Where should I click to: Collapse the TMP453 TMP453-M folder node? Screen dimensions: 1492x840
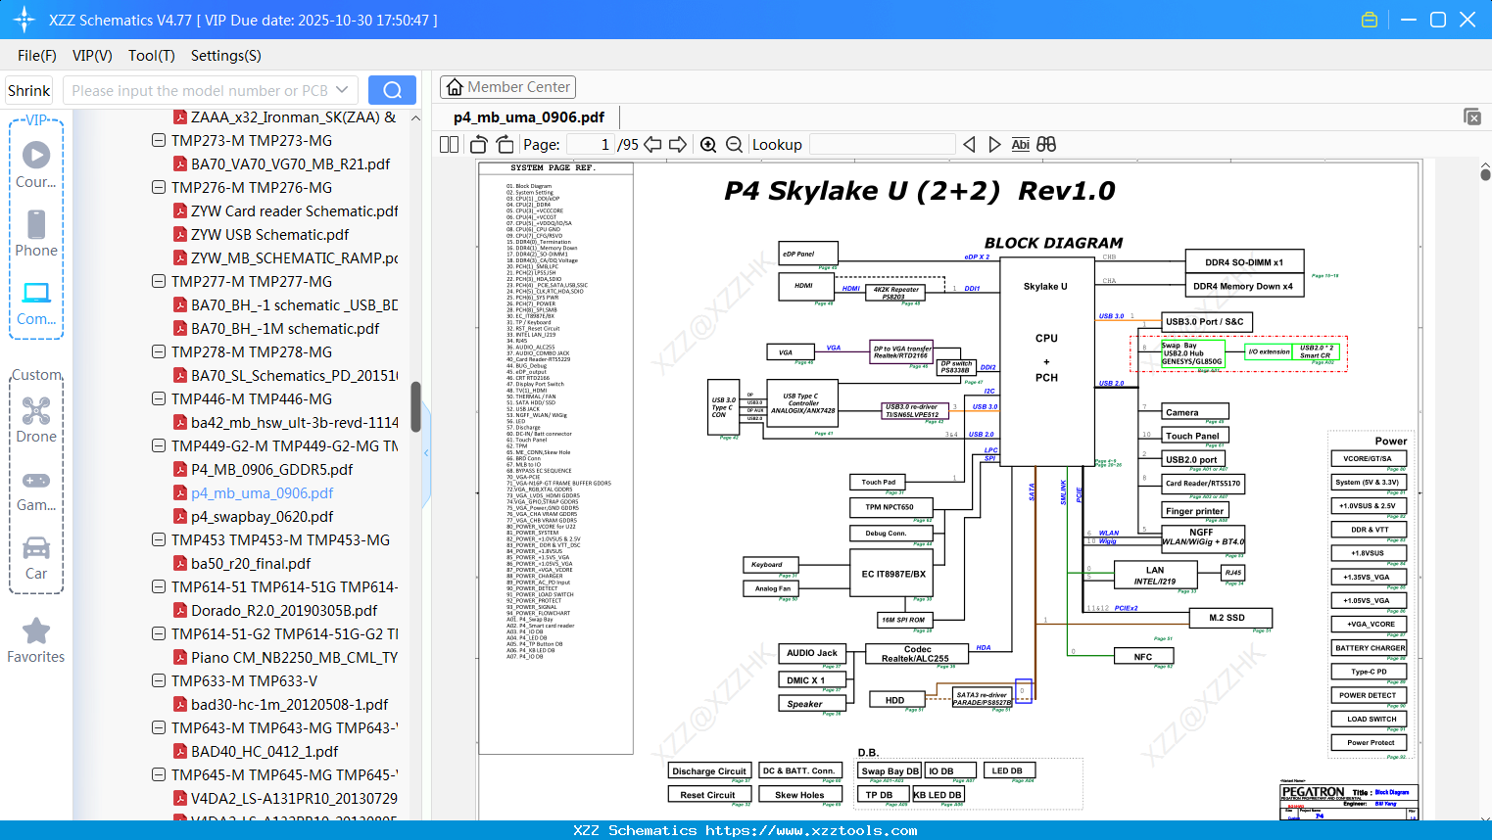tap(159, 540)
